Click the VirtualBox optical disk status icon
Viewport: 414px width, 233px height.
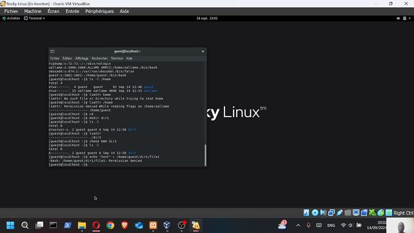click(x=315, y=213)
